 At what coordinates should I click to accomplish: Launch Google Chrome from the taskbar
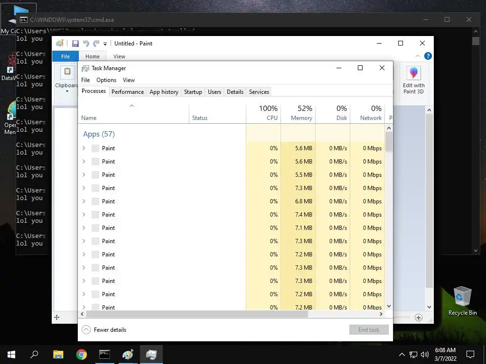pos(82,355)
